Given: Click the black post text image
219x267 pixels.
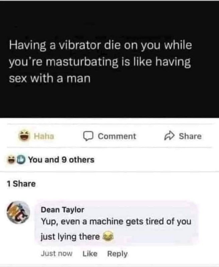Looking at the screenshot, I should (x=110, y=59).
